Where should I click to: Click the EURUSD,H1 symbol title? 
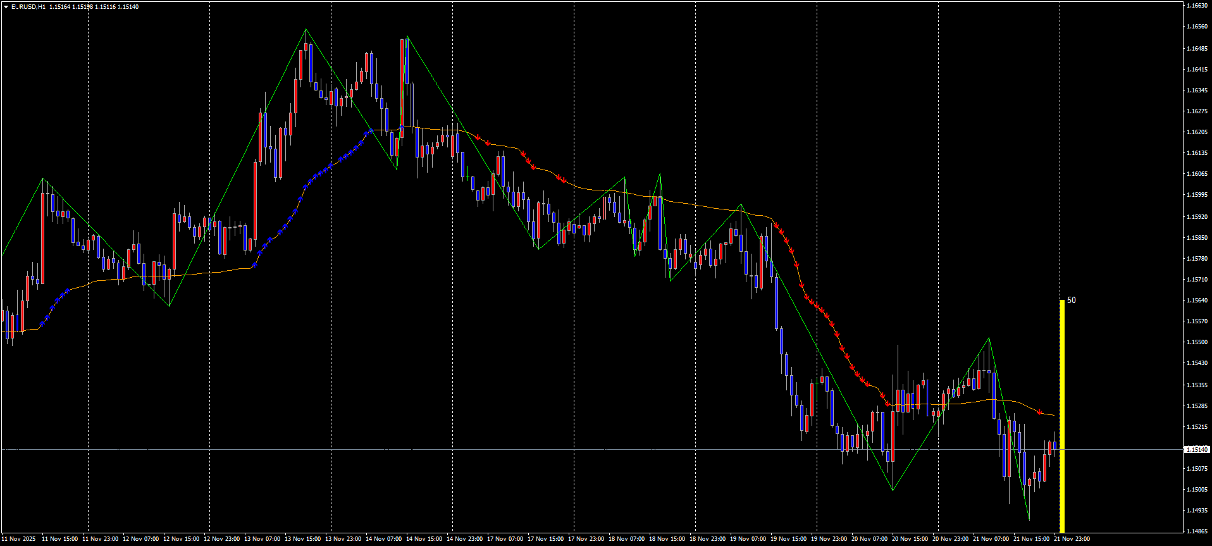[x=28, y=7]
